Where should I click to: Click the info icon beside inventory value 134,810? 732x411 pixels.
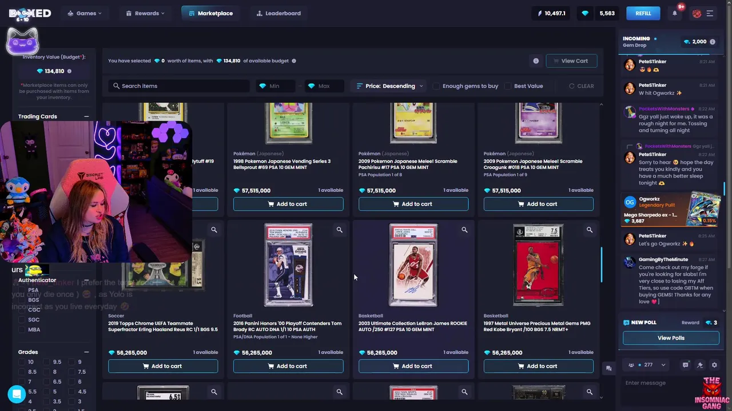(x=69, y=71)
